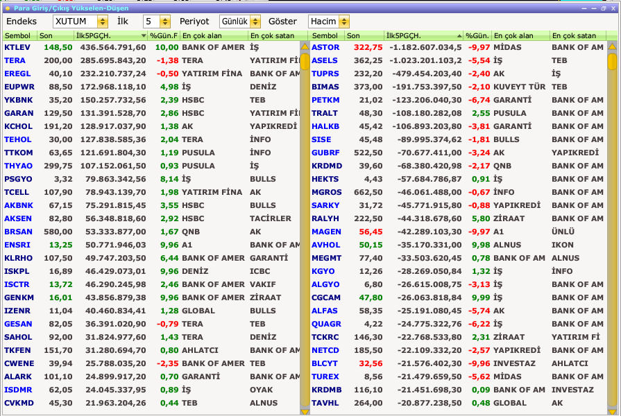Select TCELL symbol row
Image resolution: width=621 pixels, height=416 pixels.
click(152, 192)
